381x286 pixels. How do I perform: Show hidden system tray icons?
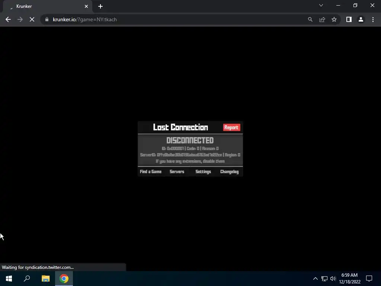click(316, 279)
